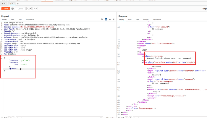207x118 pixels.
Task: Click the Sec-Fetch-Dest: empty line
Action: 15,46
